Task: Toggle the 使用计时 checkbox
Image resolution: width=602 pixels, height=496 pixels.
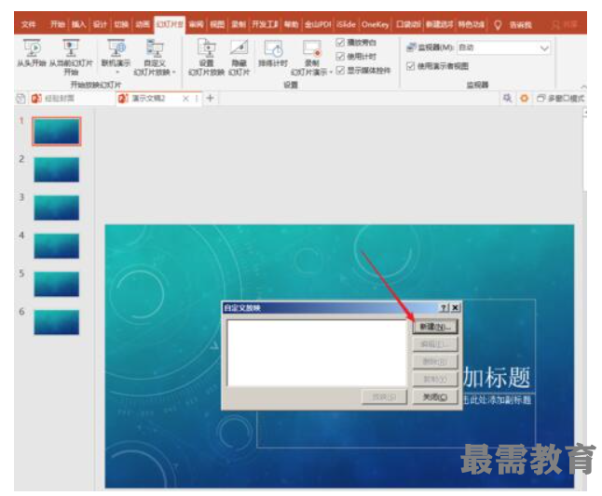Action: tap(340, 57)
